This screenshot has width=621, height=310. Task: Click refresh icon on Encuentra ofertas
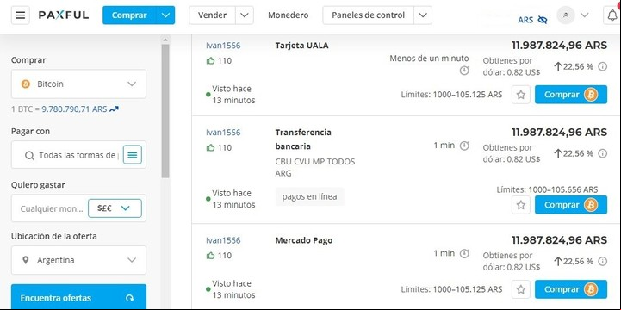click(129, 298)
